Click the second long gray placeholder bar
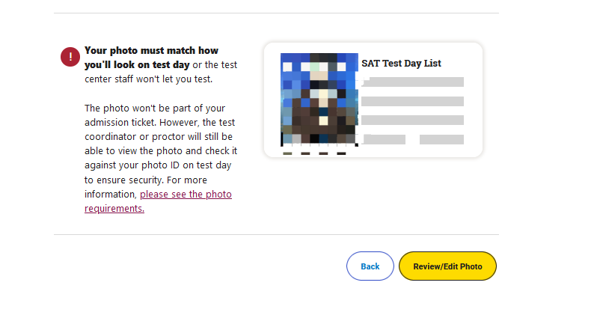 coord(413,101)
